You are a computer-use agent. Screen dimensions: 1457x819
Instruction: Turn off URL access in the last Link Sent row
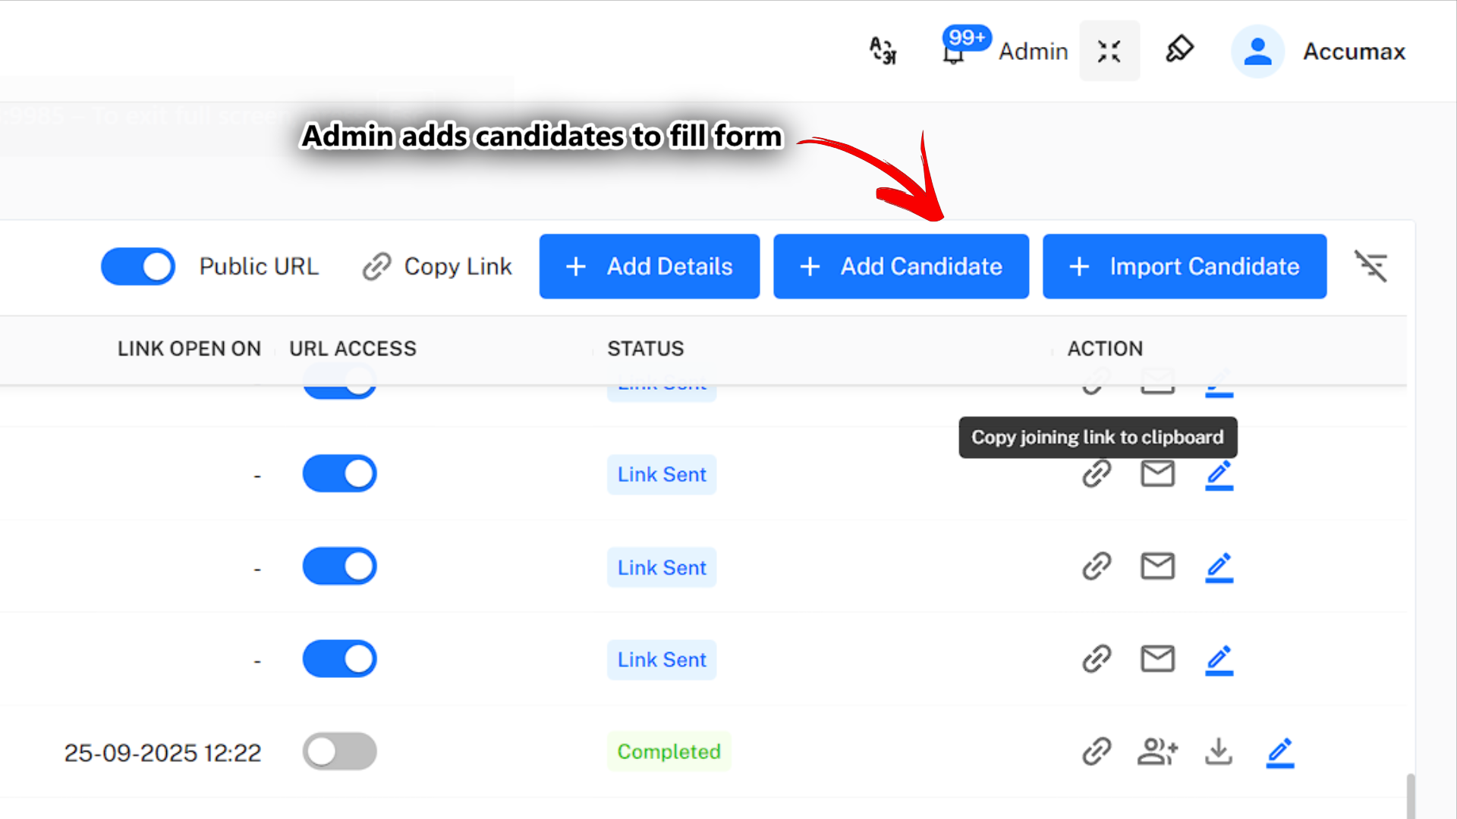pyautogui.click(x=339, y=658)
